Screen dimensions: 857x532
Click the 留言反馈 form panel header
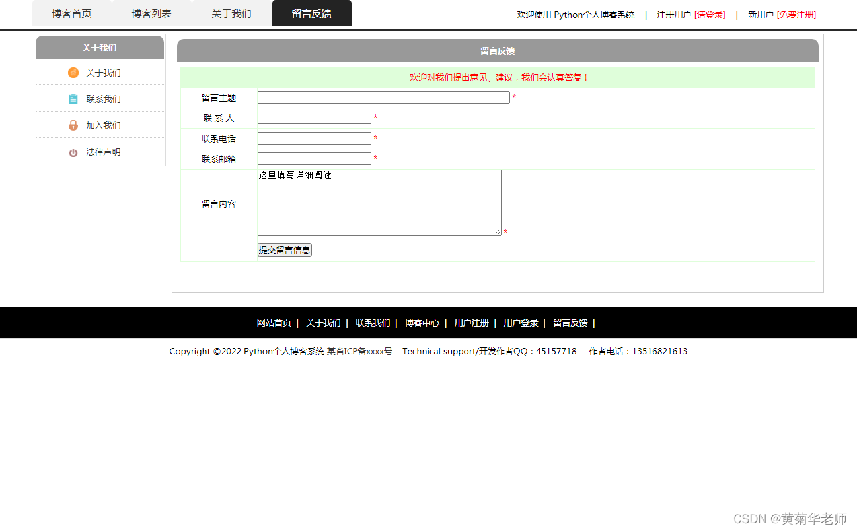(498, 51)
